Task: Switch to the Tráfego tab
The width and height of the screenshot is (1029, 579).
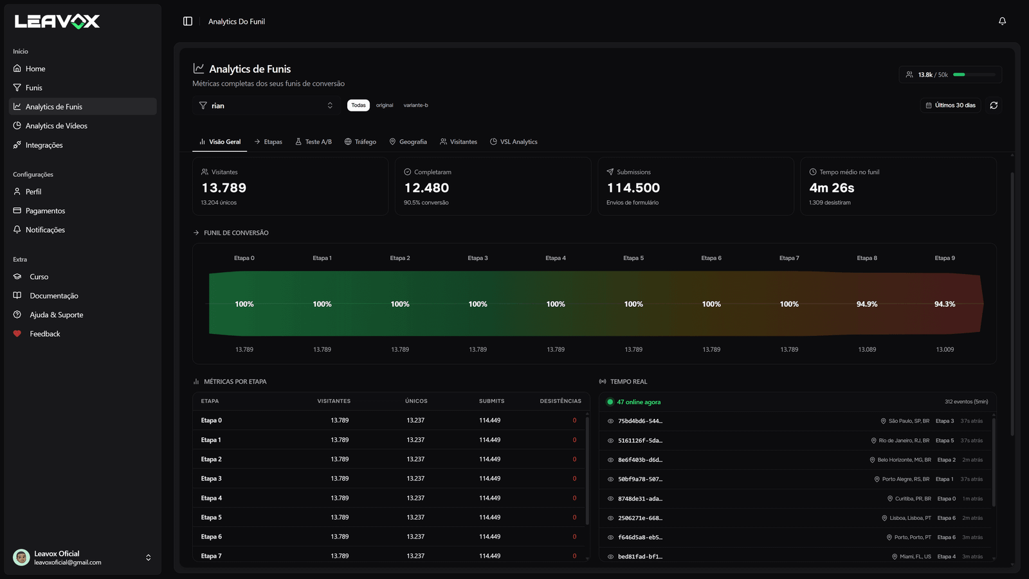Action: (360, 142)
